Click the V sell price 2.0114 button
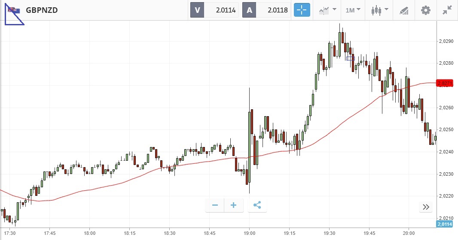This screenshot has width=458, height=240. coord(214,10)
